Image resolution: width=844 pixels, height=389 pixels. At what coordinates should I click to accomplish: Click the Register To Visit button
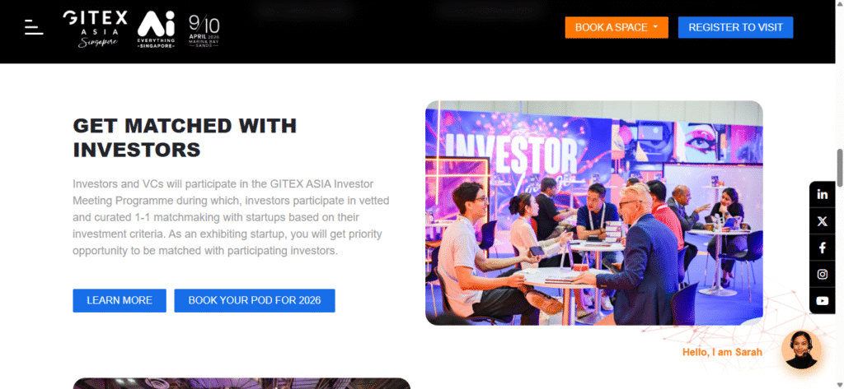click(x=735, y=27)
